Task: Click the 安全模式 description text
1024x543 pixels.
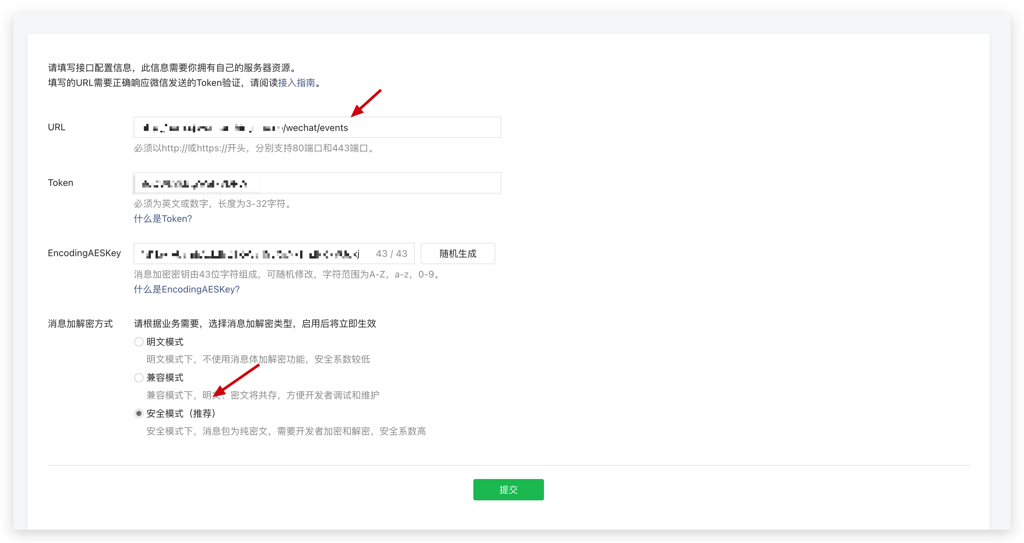Action: coord(286,431)
